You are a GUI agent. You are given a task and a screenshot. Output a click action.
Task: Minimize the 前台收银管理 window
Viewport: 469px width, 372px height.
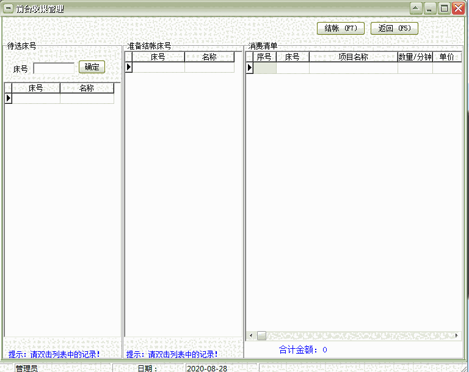point(429,8)
